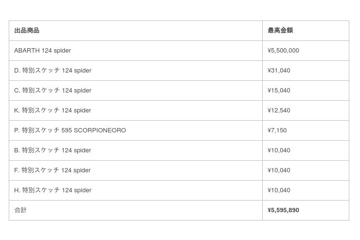Click the ¥5,500,000 price cell
360x240 pixels.
coord(283,51)
